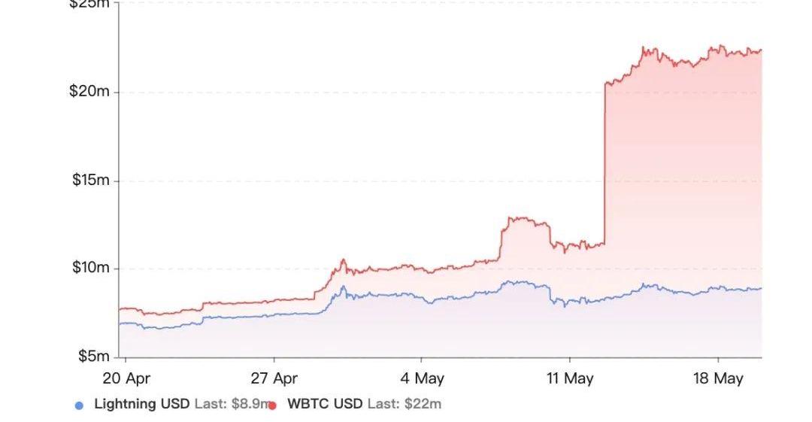Click the $20m y-axis label

[x=91, y=92]
